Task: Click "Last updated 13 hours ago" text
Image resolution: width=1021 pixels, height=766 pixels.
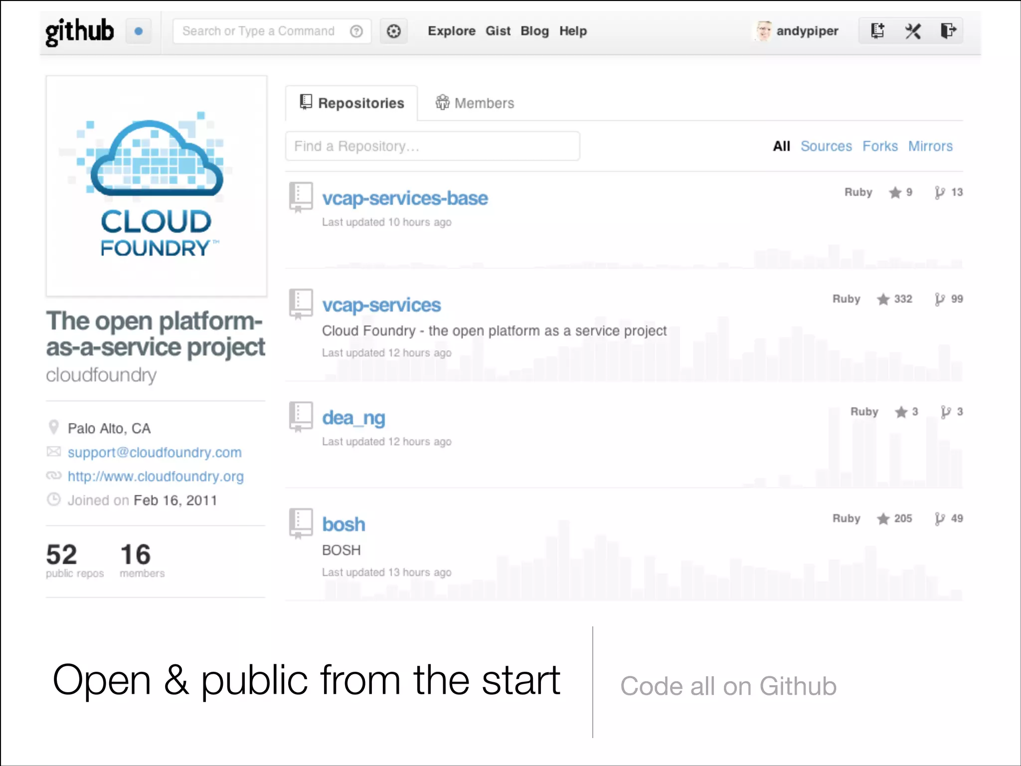Action: tap(387, 572)
